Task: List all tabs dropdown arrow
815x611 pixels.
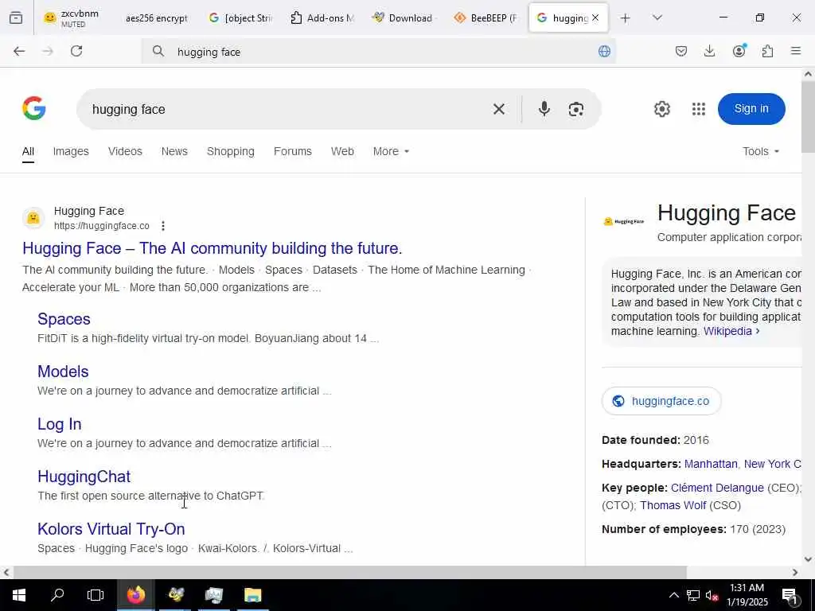Action: pyautogui.click(x=657, y=18)
